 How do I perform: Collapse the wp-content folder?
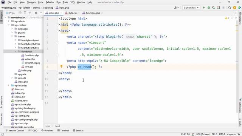[9, 25]
